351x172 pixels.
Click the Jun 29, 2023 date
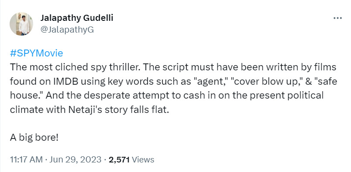click(x=75, y=160)
